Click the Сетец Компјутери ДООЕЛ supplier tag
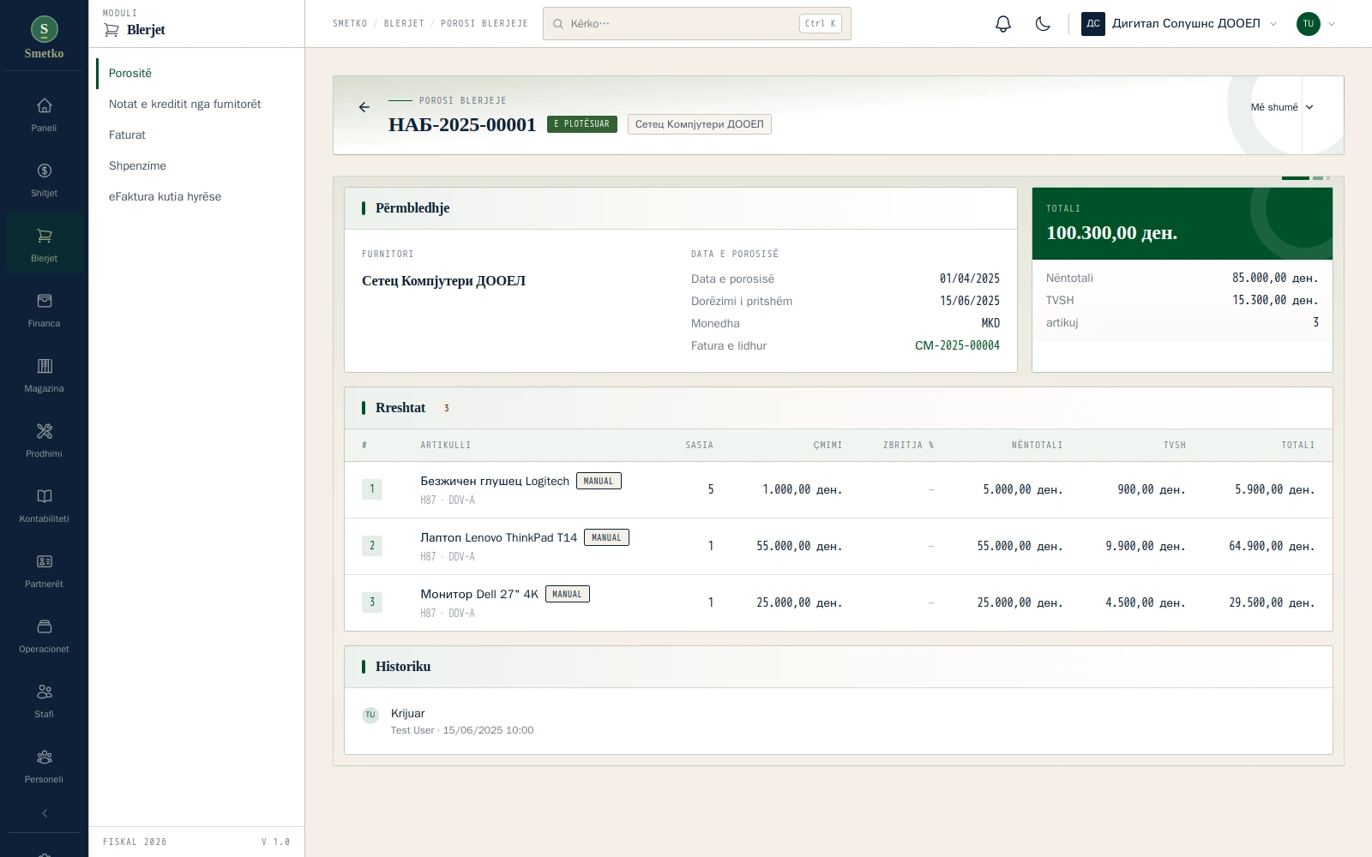Screen dimensions: 1372x857 (699, 124)
